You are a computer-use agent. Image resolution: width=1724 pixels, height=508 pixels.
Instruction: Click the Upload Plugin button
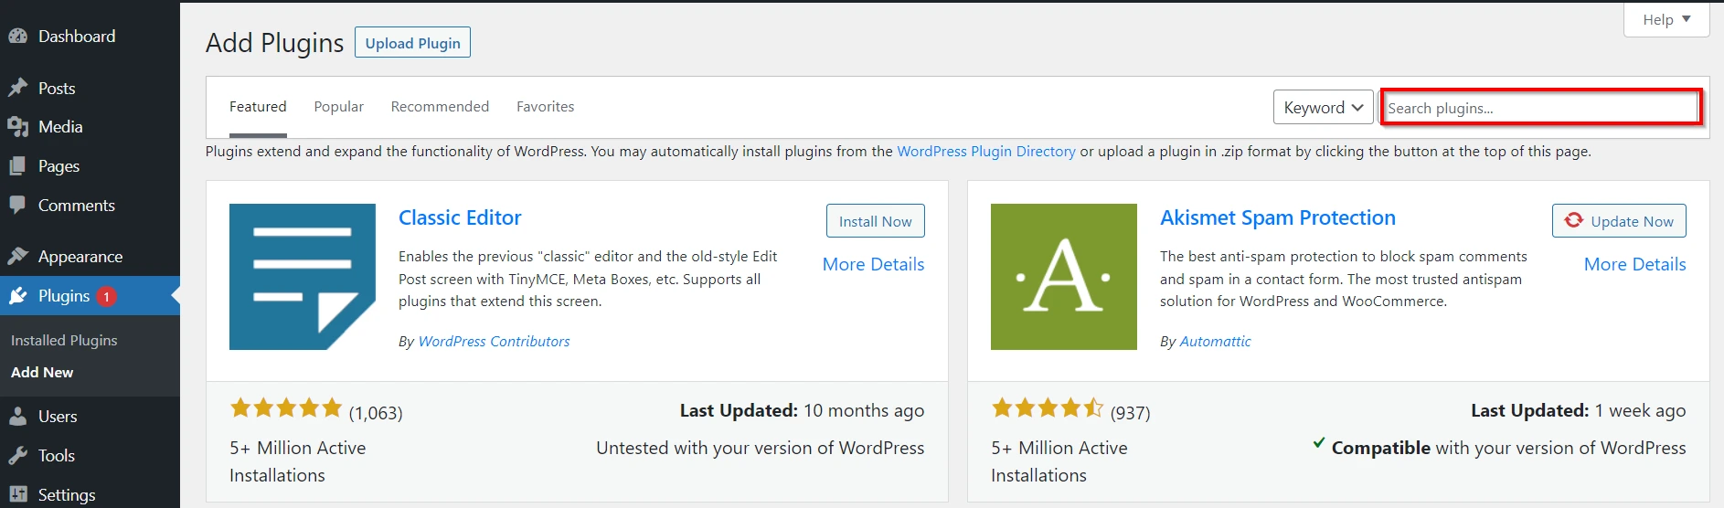coord(412,43)
